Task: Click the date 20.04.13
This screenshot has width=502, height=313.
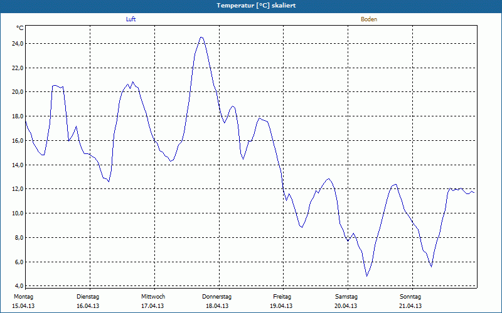Action: tap(346, 306)
